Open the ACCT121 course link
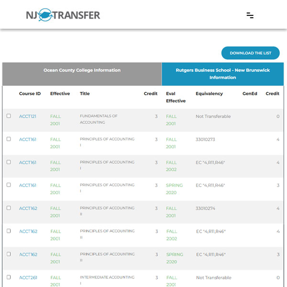Screen dimensions: 287x287 tap(28, 116)
